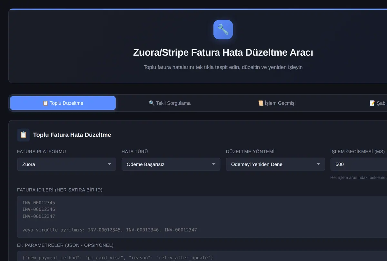Click the subtitle text 'Toplu fatura hatalarını tek tıkla...'
The image size is (387, 261).
[223, 67]
